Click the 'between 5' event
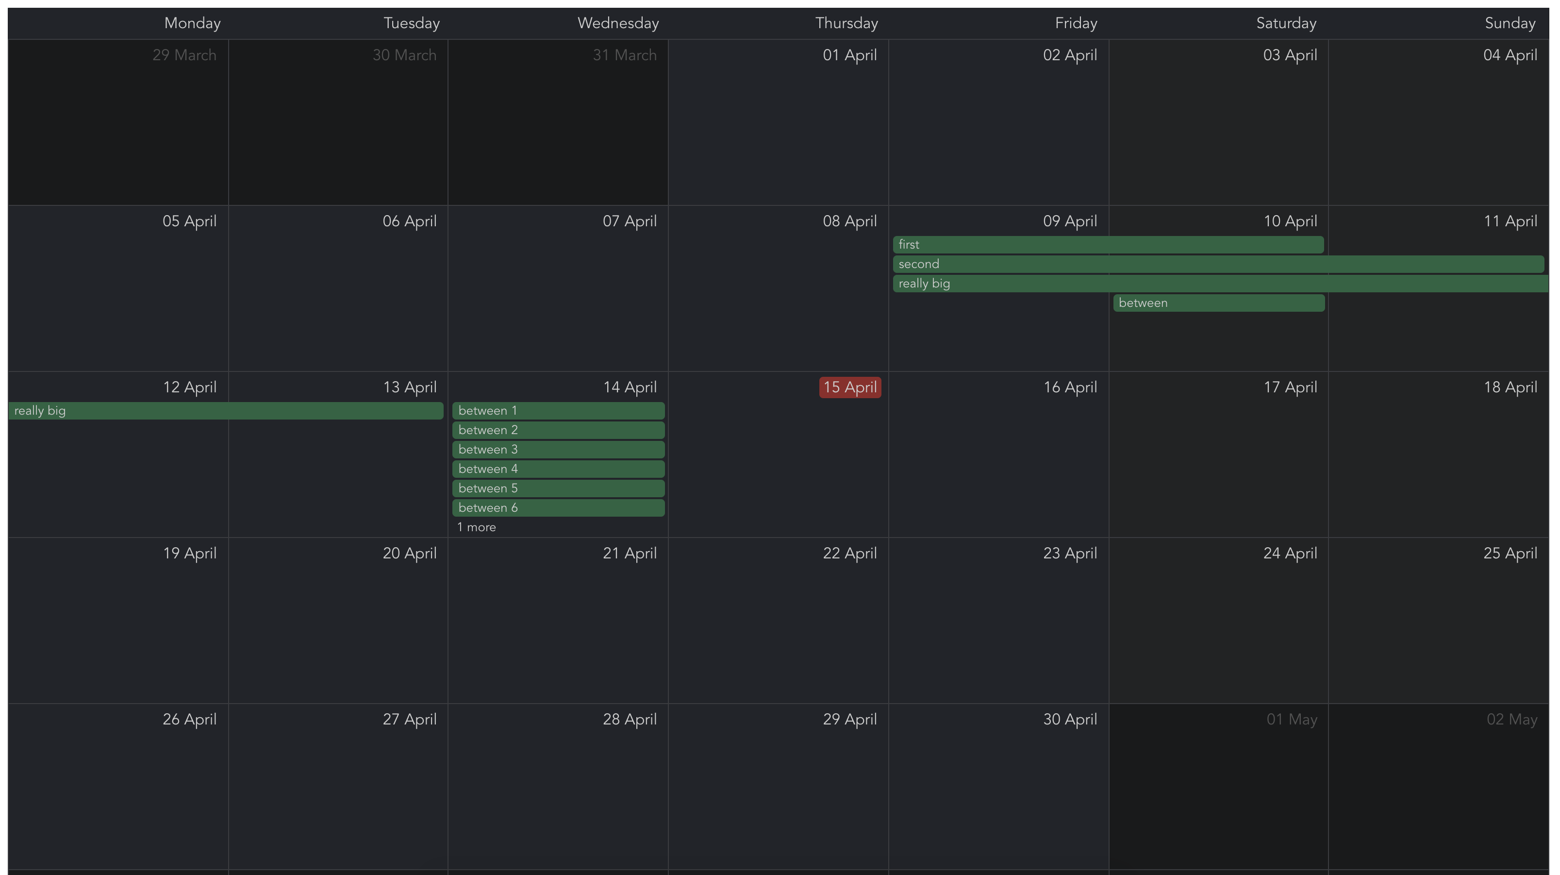 click(558, 488)
